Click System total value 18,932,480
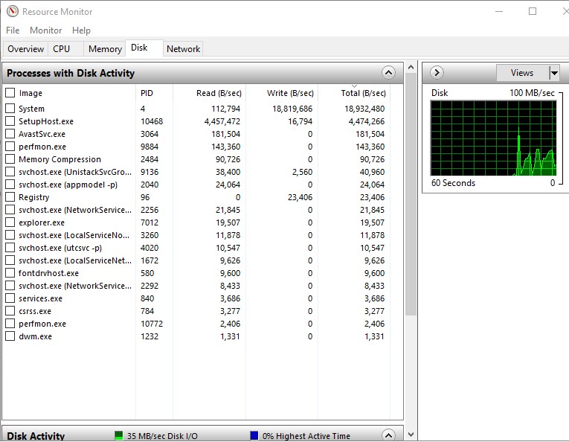The height and width of the screenshot is (442, 569). coord(364,109)
